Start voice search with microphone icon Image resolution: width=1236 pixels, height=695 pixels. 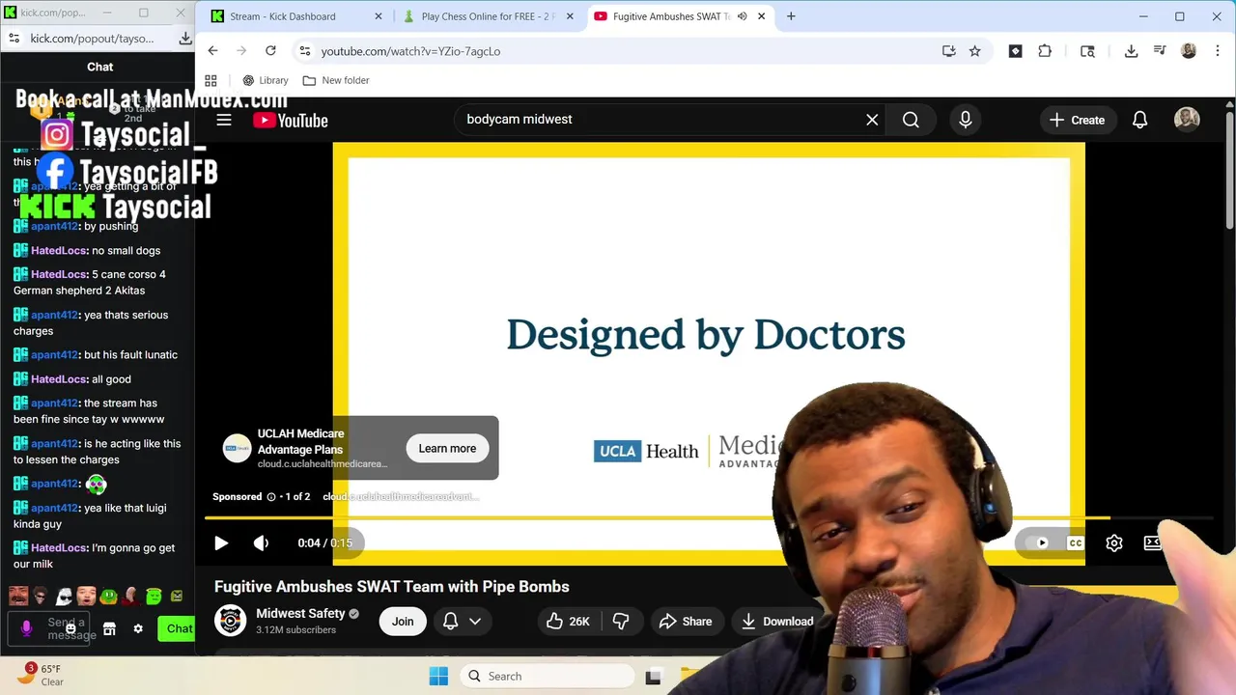(965, 120)
